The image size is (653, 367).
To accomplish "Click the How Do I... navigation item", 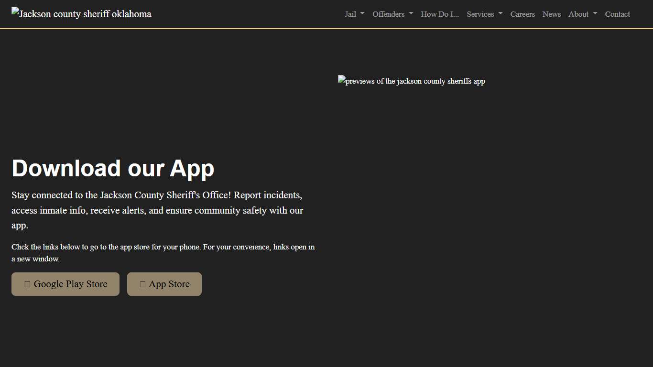I will tap(439, 14).
